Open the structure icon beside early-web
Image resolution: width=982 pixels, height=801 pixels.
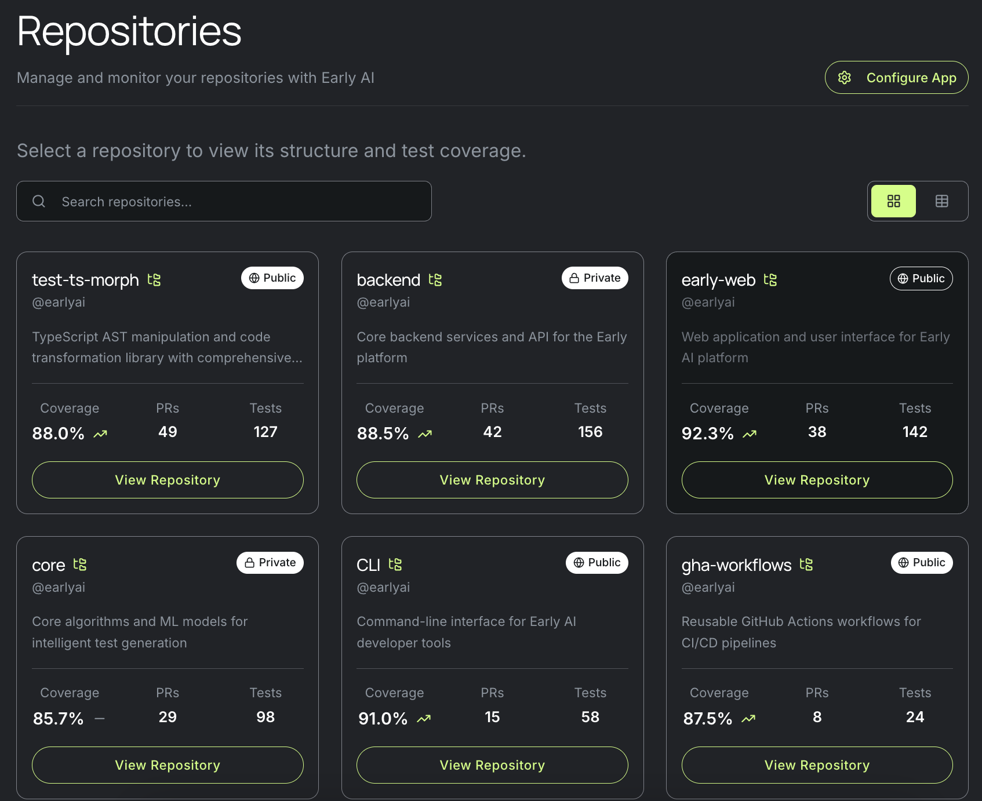[770, 280]
